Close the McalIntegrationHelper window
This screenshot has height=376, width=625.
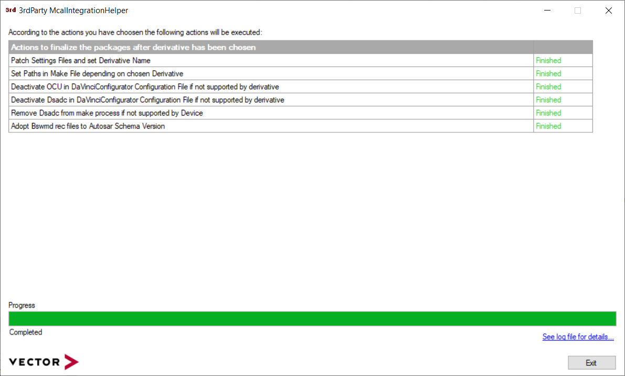[x=609, y=11]
